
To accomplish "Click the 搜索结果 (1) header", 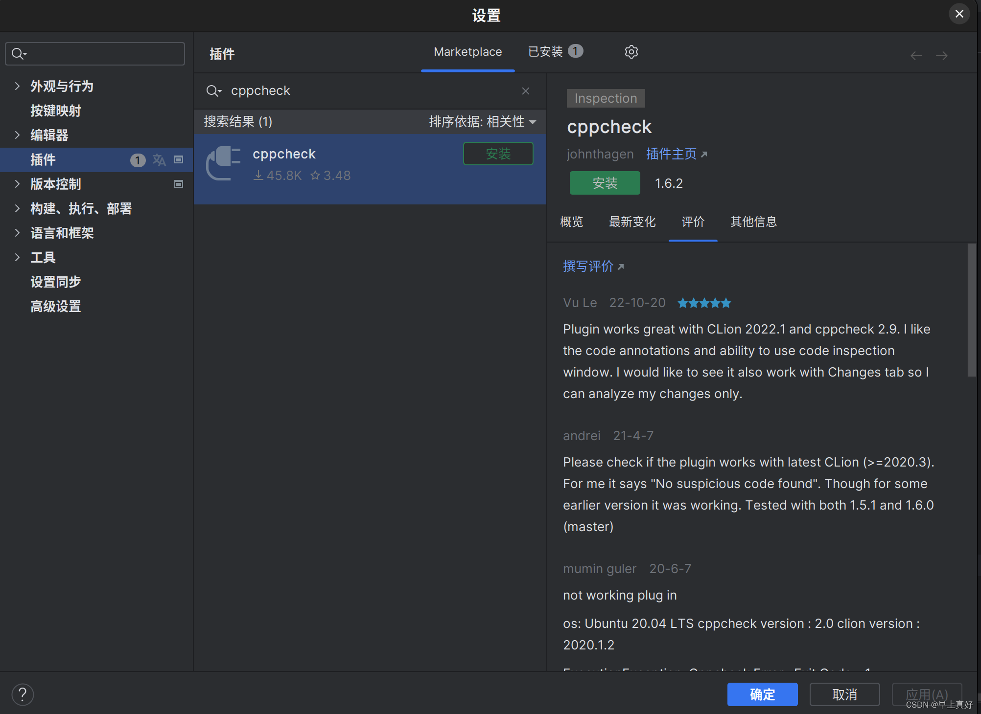I will point(238,122).
